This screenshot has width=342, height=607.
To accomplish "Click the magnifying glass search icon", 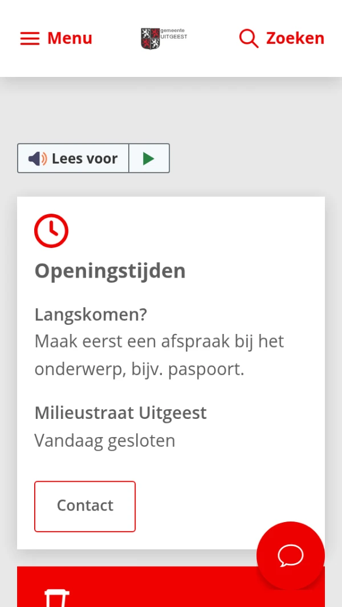I will [249, 38].
